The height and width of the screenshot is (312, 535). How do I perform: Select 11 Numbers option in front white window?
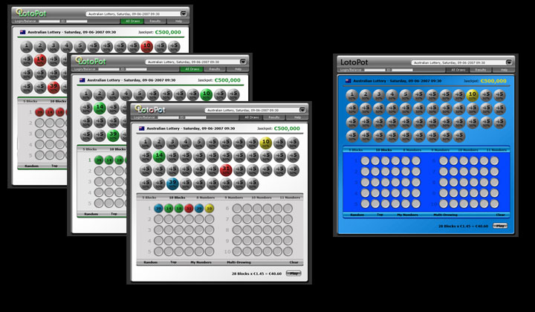pyautogui.click(x=290, y=198)
